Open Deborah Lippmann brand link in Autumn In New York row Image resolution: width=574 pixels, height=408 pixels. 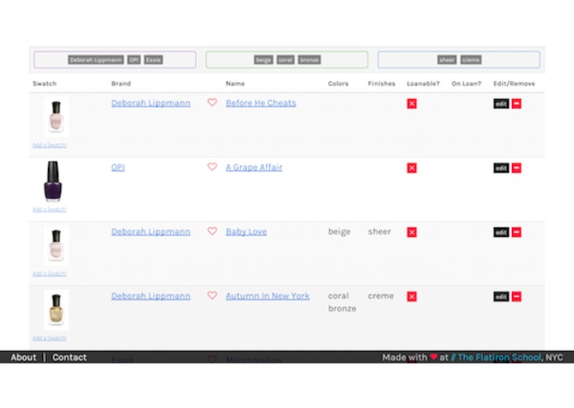[151, 296]
